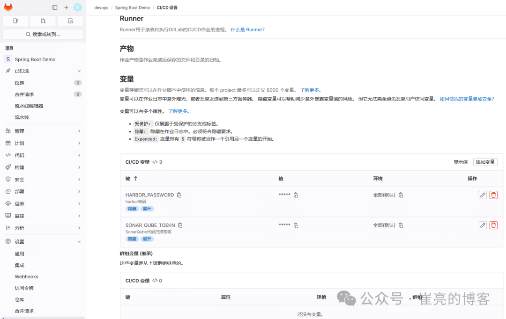Delete HARBOR_PASSWORD using the red trash icon
506x319 pixels.
coord(493,195)
